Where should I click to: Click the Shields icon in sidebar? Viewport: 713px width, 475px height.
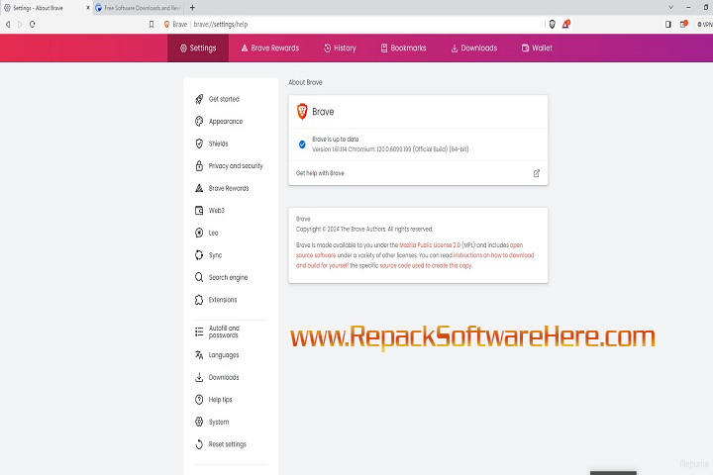pos(199,143)
